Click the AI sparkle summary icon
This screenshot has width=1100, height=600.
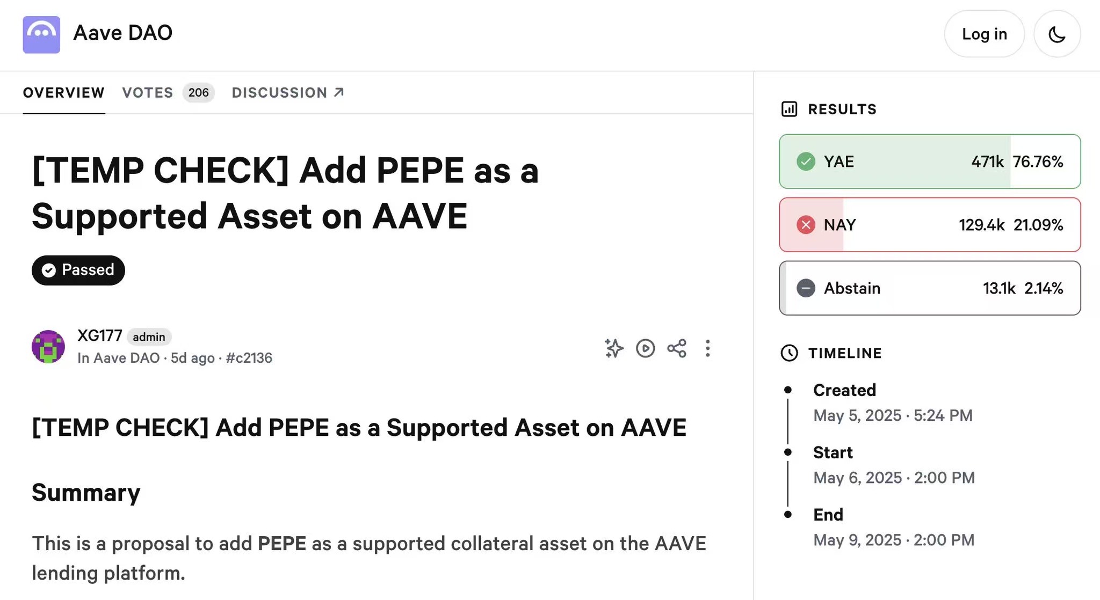point(614,348)
